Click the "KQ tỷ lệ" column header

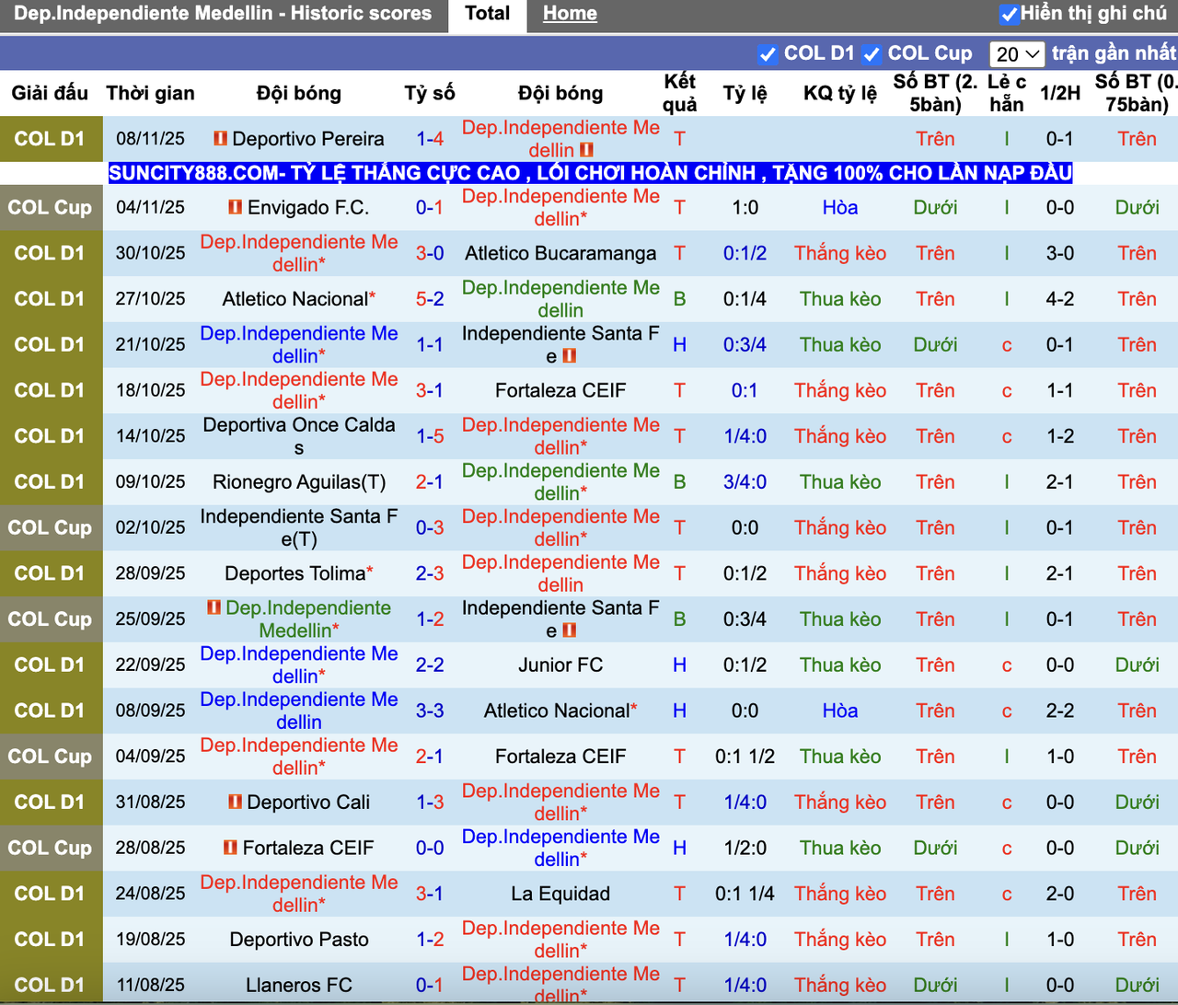coord(840,93)
